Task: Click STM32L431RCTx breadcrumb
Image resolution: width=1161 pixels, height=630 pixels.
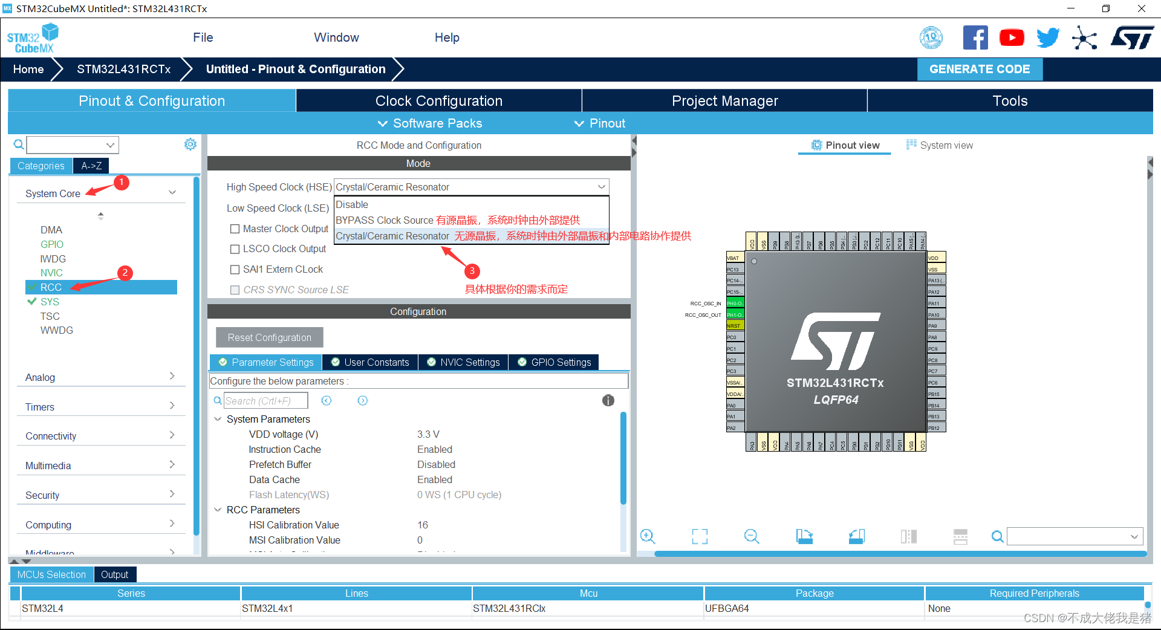Action: click(124, 69)
